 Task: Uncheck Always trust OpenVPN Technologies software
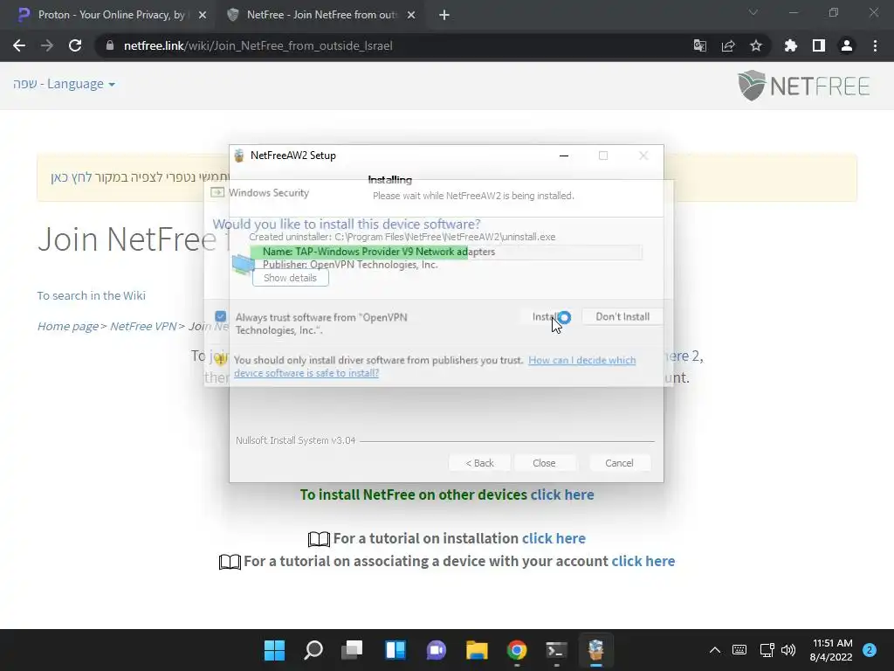coord(221,316)
